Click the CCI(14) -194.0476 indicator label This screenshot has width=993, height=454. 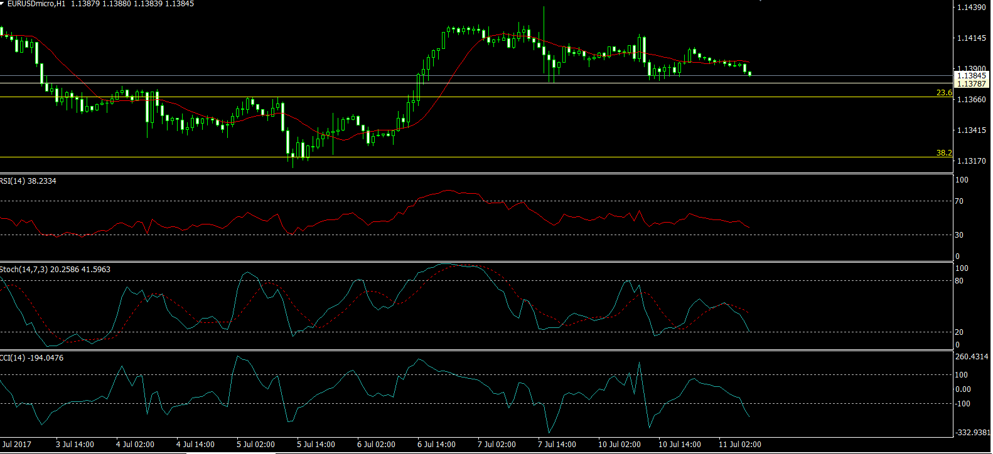(x=32, y=357)
